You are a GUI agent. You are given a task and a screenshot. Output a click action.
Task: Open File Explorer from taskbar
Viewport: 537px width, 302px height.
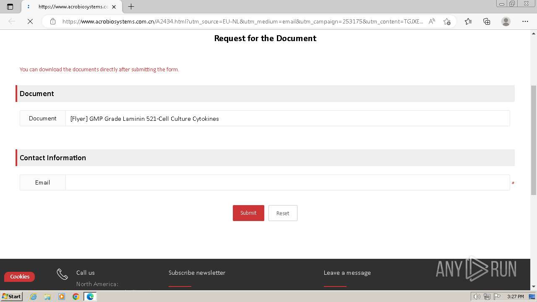(47, 297)
